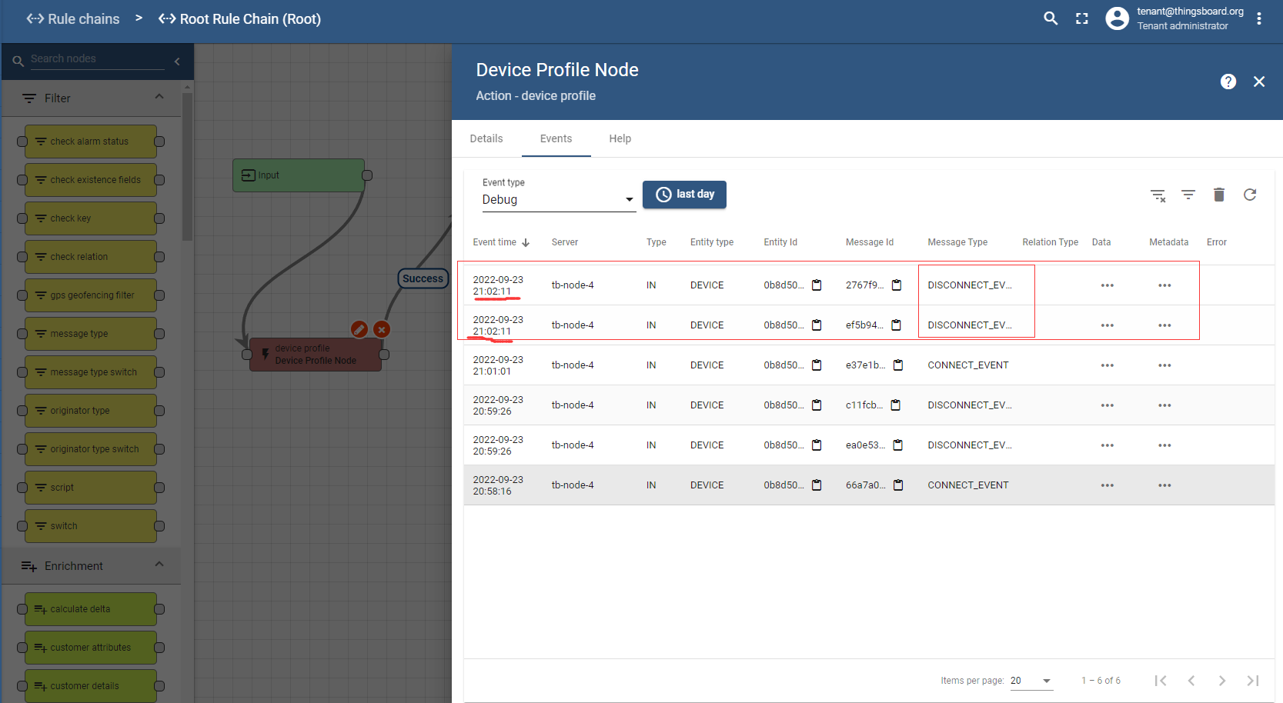This screenshot has width=1283, height=703.
Task: Select the check alarm status node
Action: coord(91,142)
